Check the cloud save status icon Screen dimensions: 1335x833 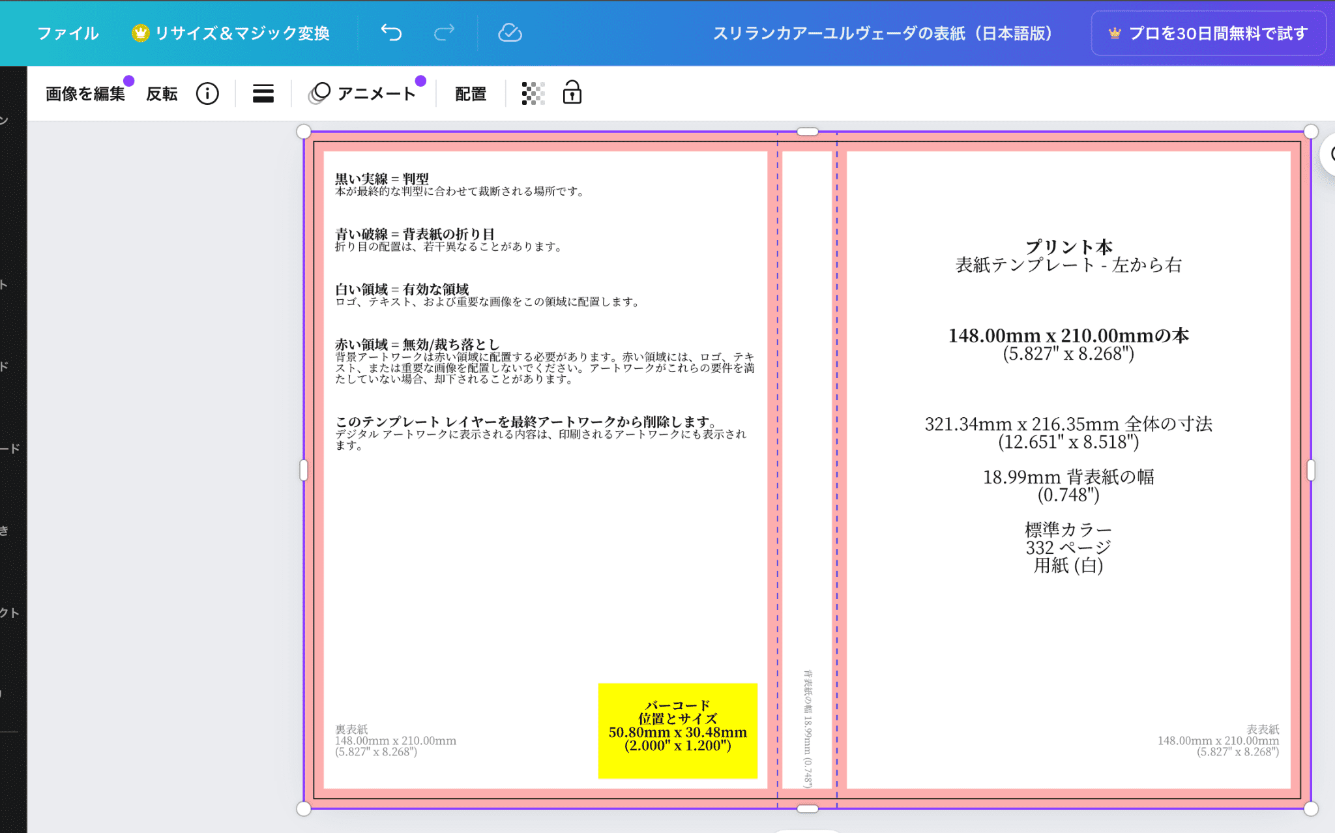tap(510, 33)
